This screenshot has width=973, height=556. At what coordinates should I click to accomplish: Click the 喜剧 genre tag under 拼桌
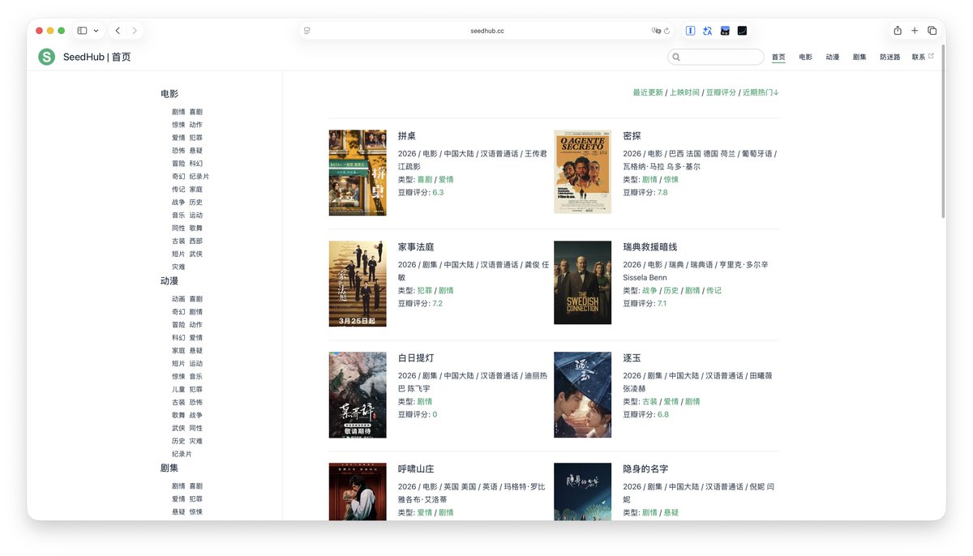[x=424, y=179]
